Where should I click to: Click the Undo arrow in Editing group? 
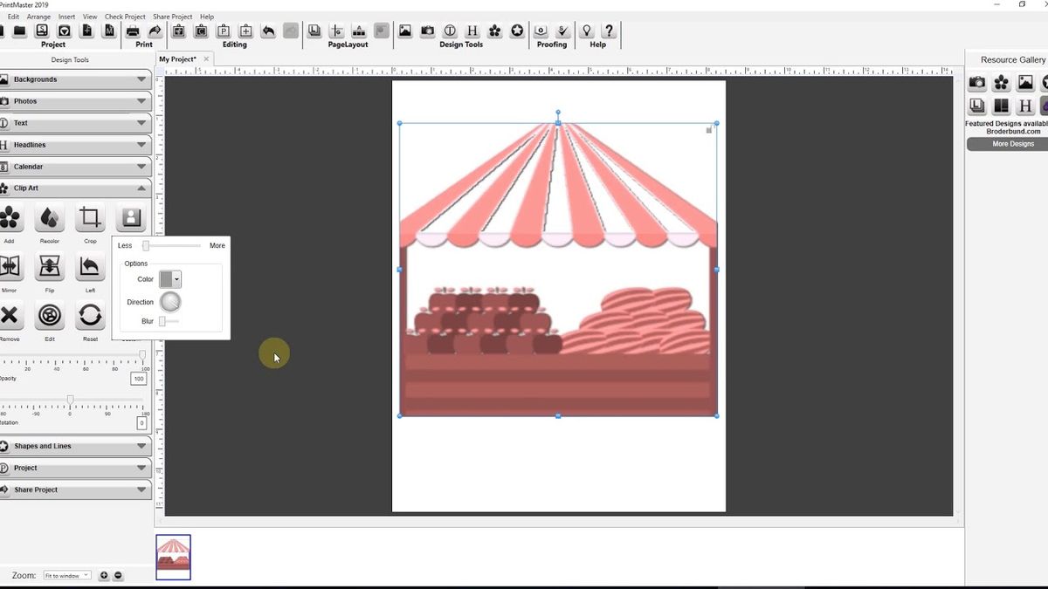tap(268, 31)
